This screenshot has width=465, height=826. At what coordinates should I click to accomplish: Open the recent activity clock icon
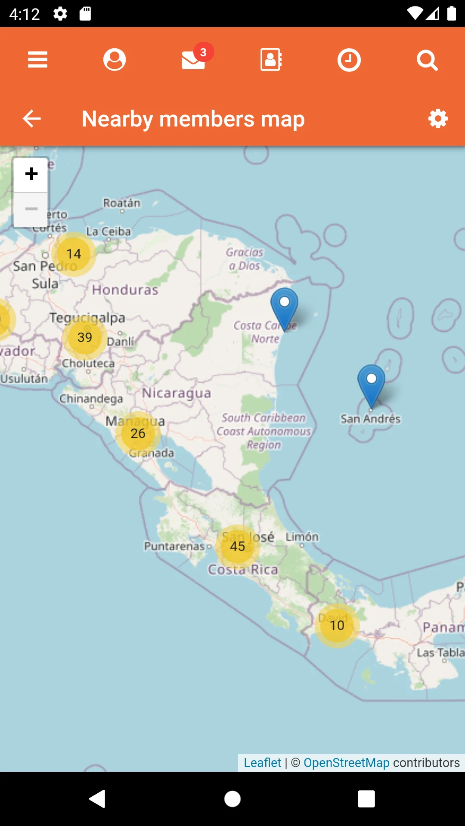pyautogui.click(x=349, y=60)
